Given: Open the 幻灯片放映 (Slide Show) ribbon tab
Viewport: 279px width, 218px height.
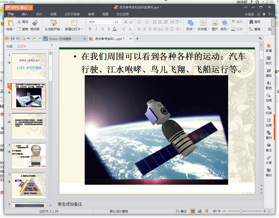Looking at the screenshot, I should 72,14.
